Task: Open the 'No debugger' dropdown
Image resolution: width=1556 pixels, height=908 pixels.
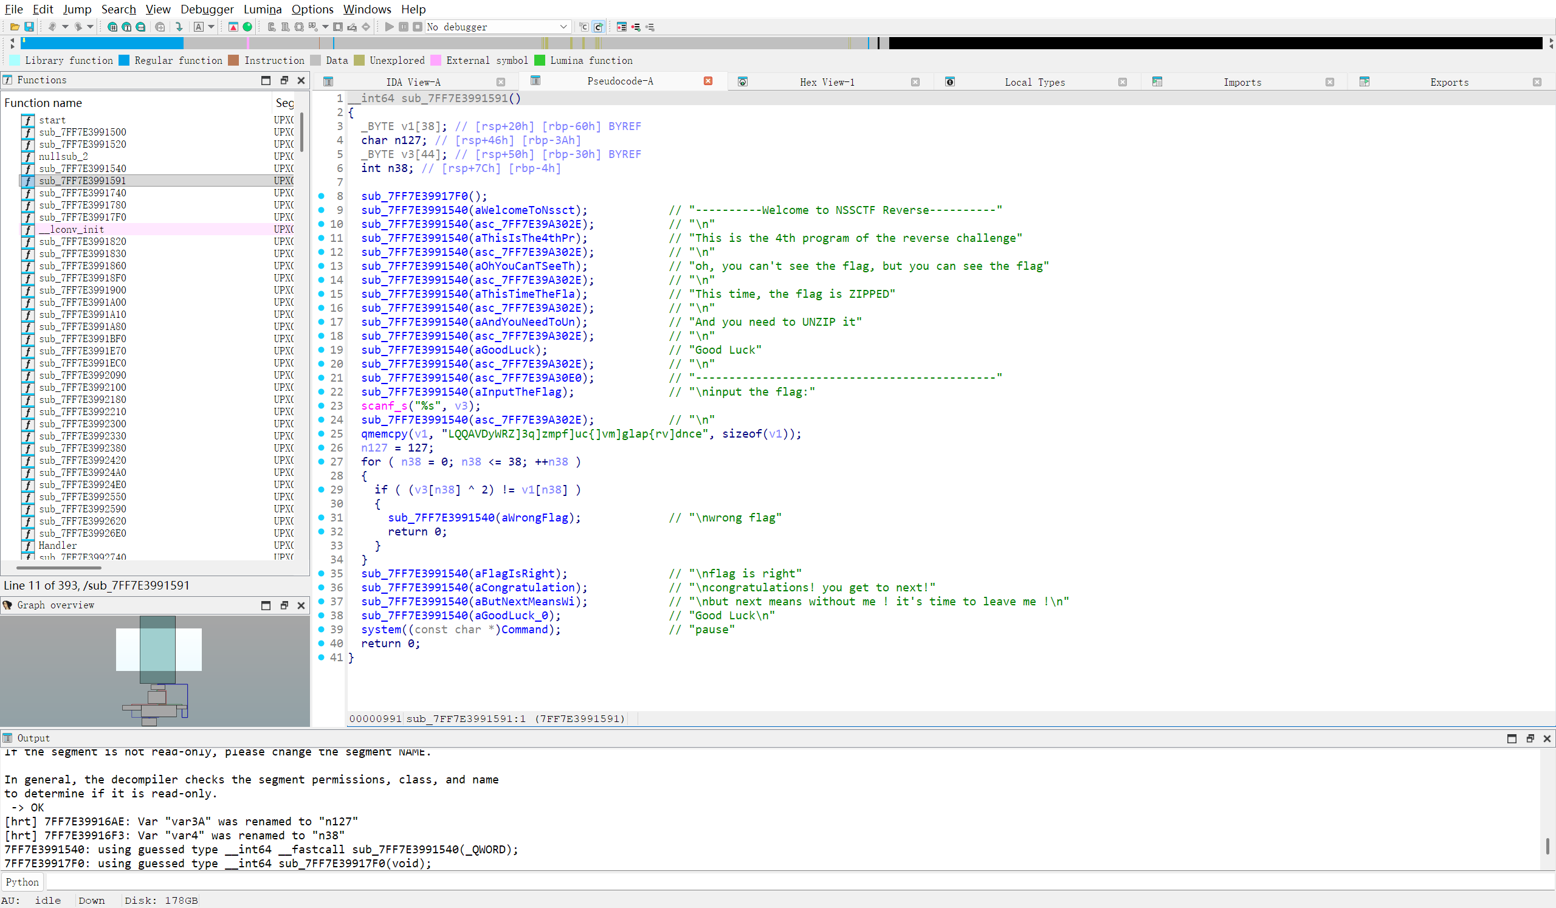Action: point(562,27)
